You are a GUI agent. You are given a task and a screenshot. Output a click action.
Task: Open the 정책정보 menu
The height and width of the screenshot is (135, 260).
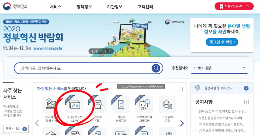pyautogui.click(x=84, y=7)
